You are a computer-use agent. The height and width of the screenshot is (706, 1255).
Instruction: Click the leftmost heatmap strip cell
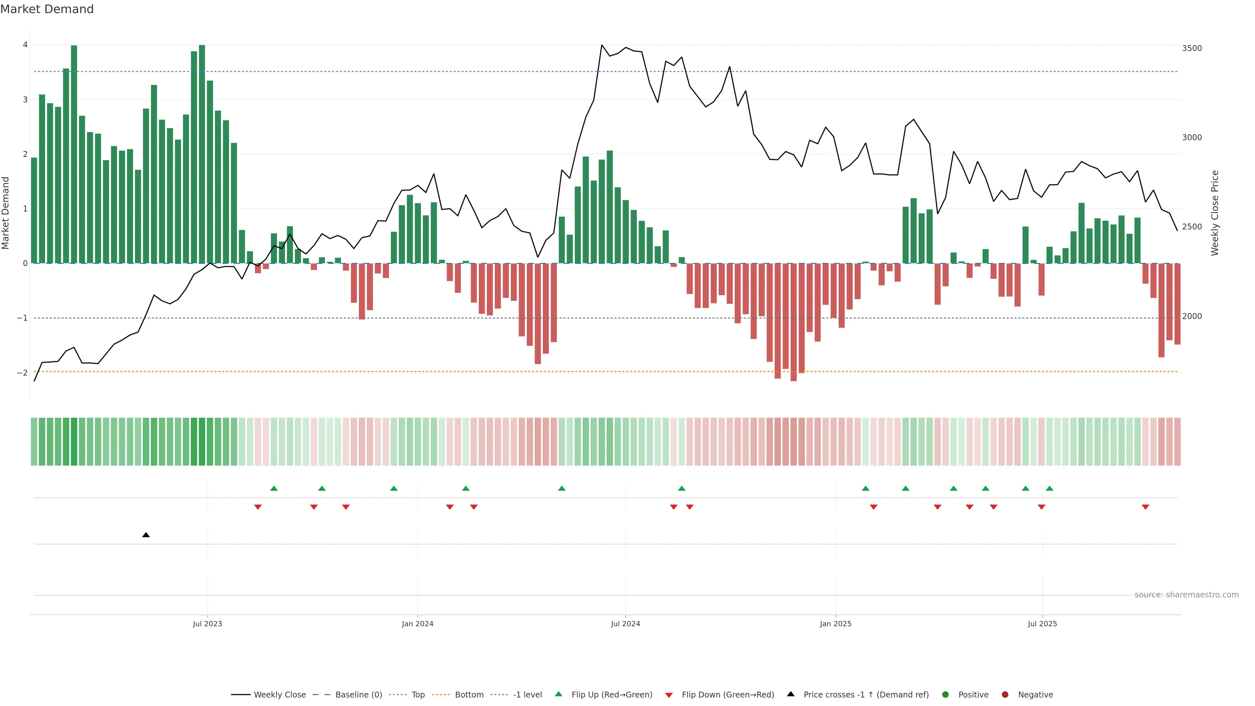pyautogui.click(x=34, y=442)
